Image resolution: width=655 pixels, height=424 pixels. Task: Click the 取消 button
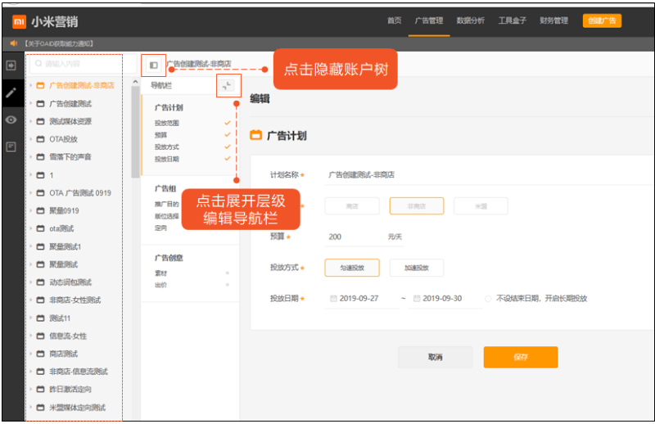point(436,357)
